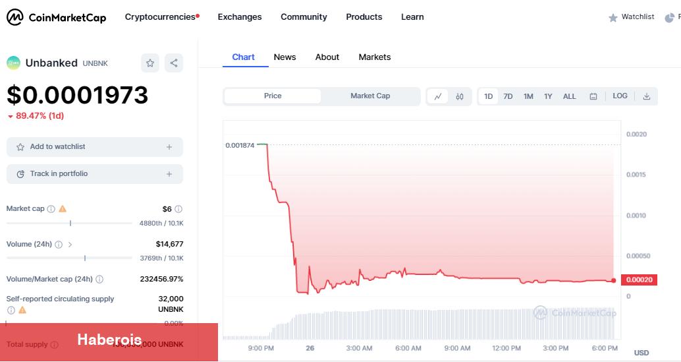Click the 0.001874 opening price label

tap(240, 146)
